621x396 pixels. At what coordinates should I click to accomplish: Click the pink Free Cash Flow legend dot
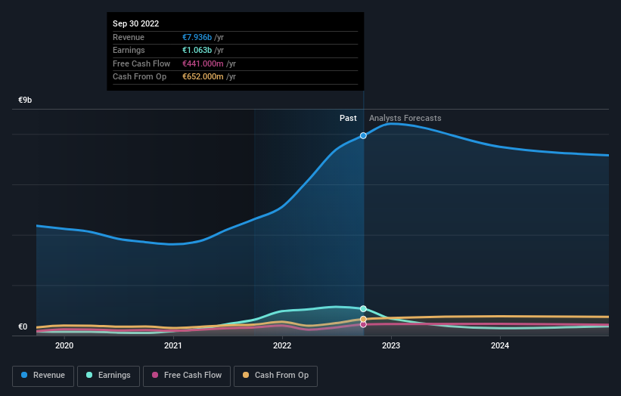coord(155,375)
